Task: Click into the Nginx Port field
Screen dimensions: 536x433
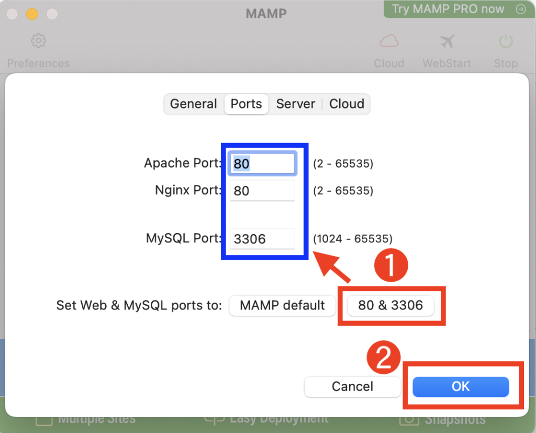Action: pos(263,191)
